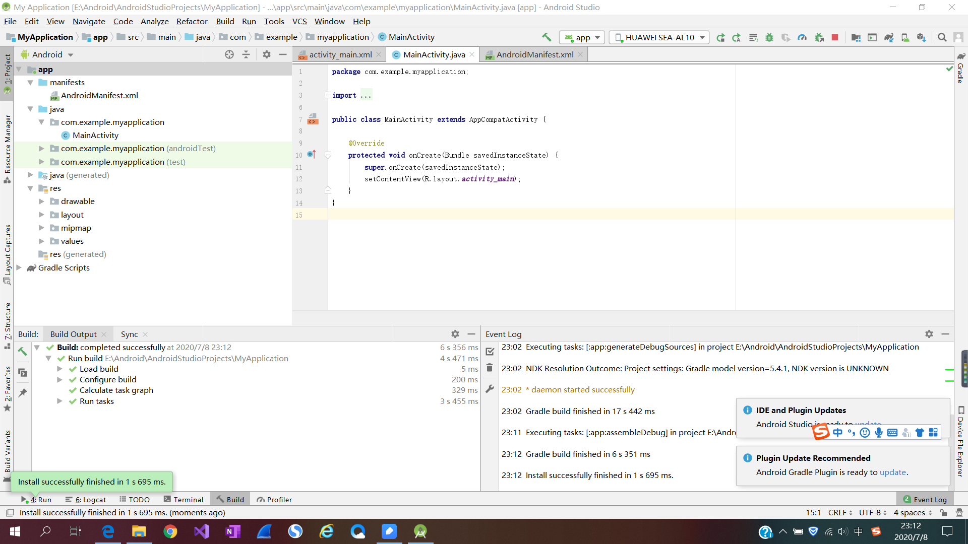Image resolution: width=968 pixels, height=544 pixels.
Task: Open AVD Manager icon
Action: (x=905, y=37)
